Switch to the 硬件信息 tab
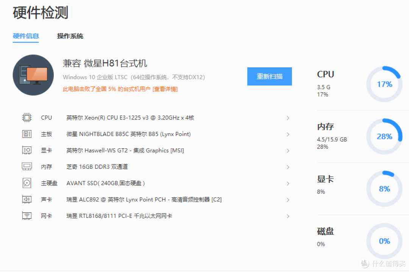The image size is (409, 272). [26, 36]
